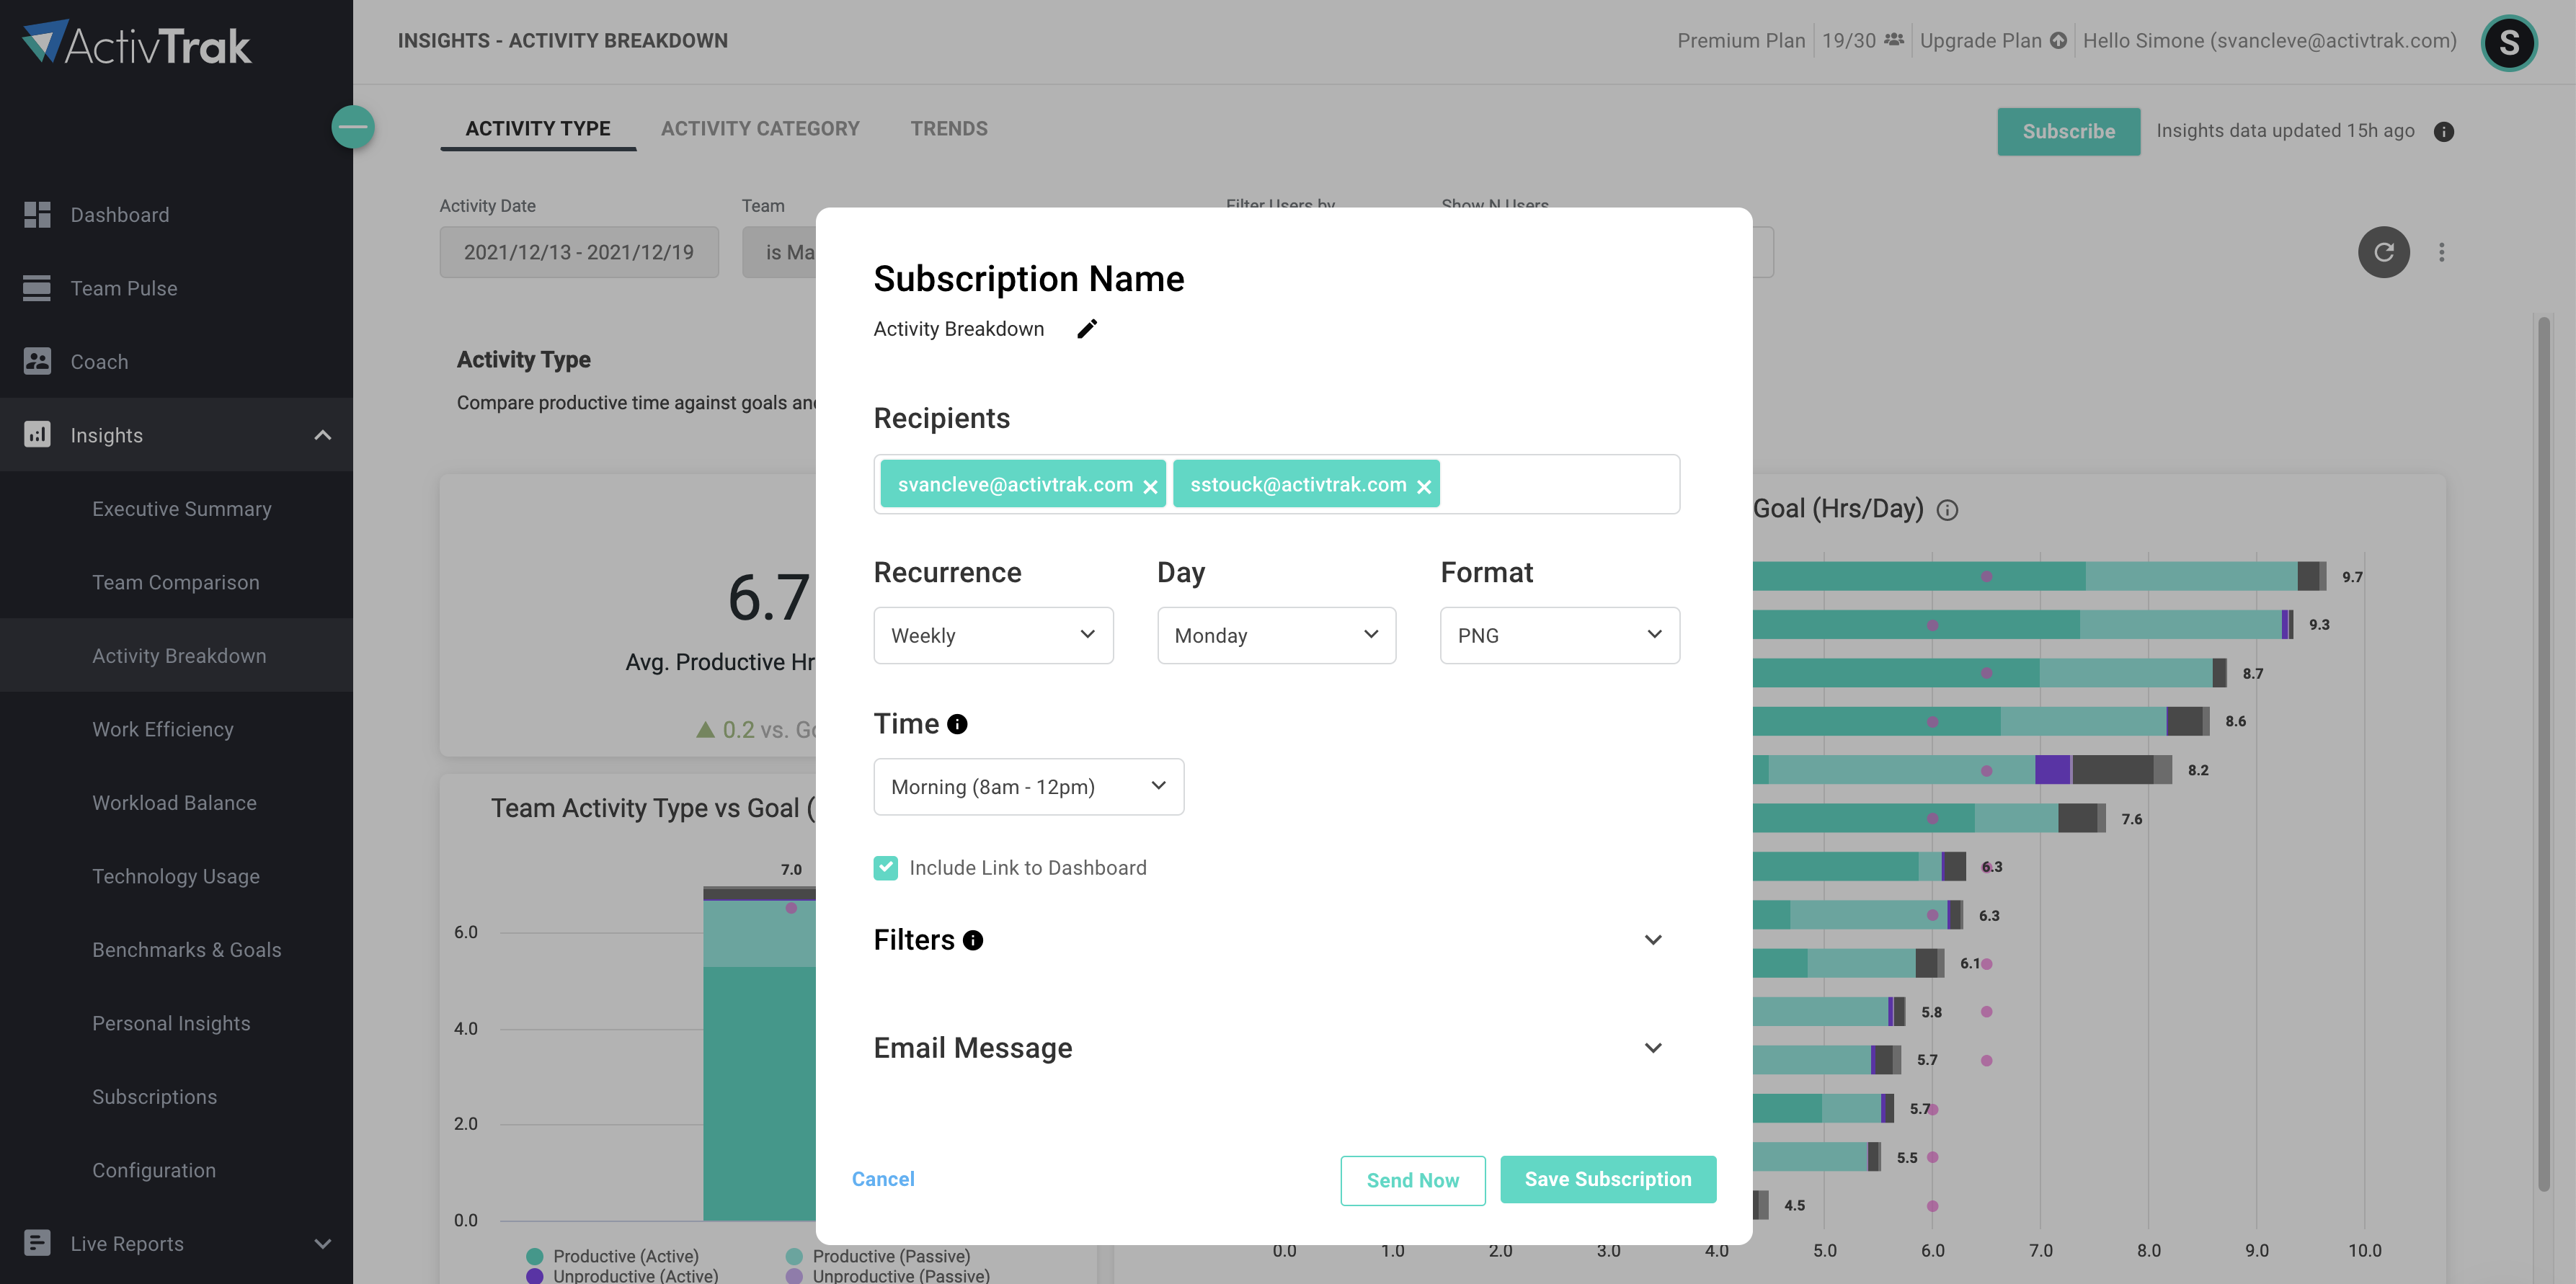Open Subscriptions in sidebar

tap(154, 1097)
